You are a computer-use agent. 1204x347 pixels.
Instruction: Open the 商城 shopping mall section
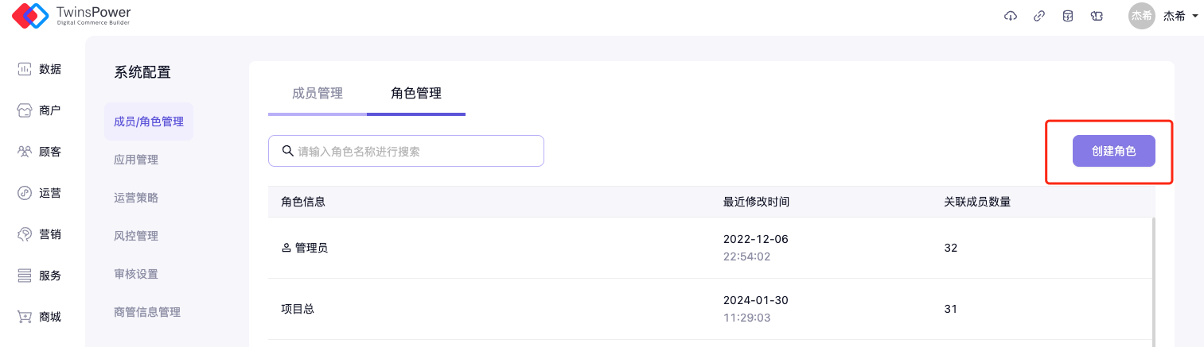click(40, 317)
